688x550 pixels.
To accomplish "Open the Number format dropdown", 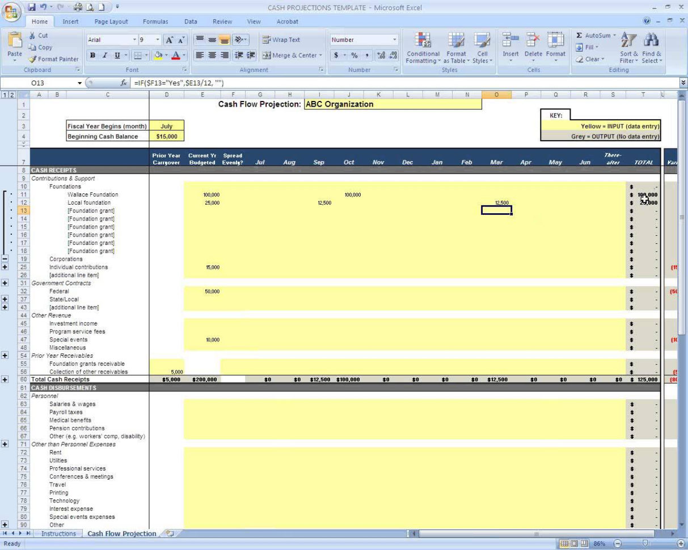I will 395,40.
